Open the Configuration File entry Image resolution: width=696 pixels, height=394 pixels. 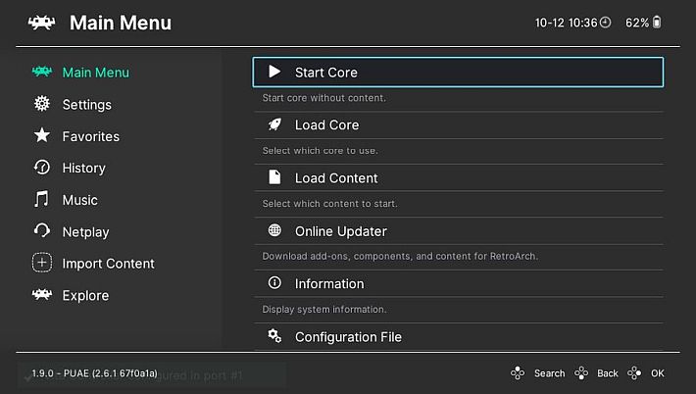459,337
